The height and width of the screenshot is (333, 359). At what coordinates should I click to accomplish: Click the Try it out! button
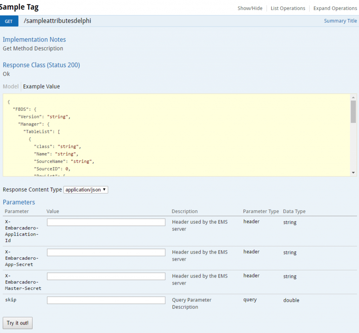(18, 323)
